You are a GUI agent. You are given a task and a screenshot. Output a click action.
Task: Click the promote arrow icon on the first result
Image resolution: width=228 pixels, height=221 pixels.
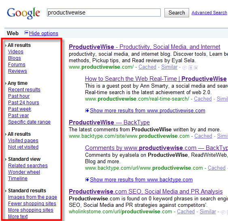click(x=190, y=67)
